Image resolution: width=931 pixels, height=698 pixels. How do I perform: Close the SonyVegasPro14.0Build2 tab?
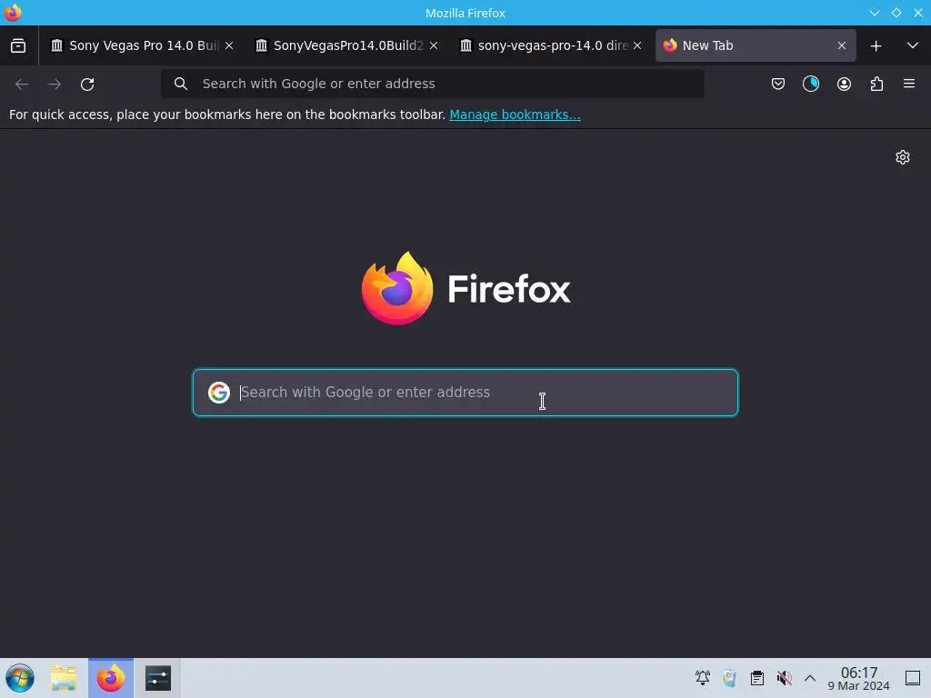click(x=434, y=45)
